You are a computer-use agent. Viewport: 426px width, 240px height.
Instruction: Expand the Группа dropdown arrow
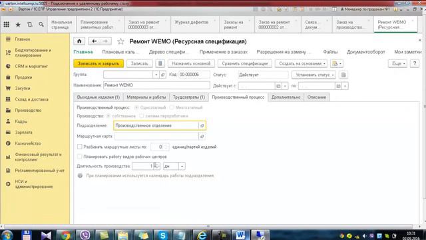click(156, 75)
